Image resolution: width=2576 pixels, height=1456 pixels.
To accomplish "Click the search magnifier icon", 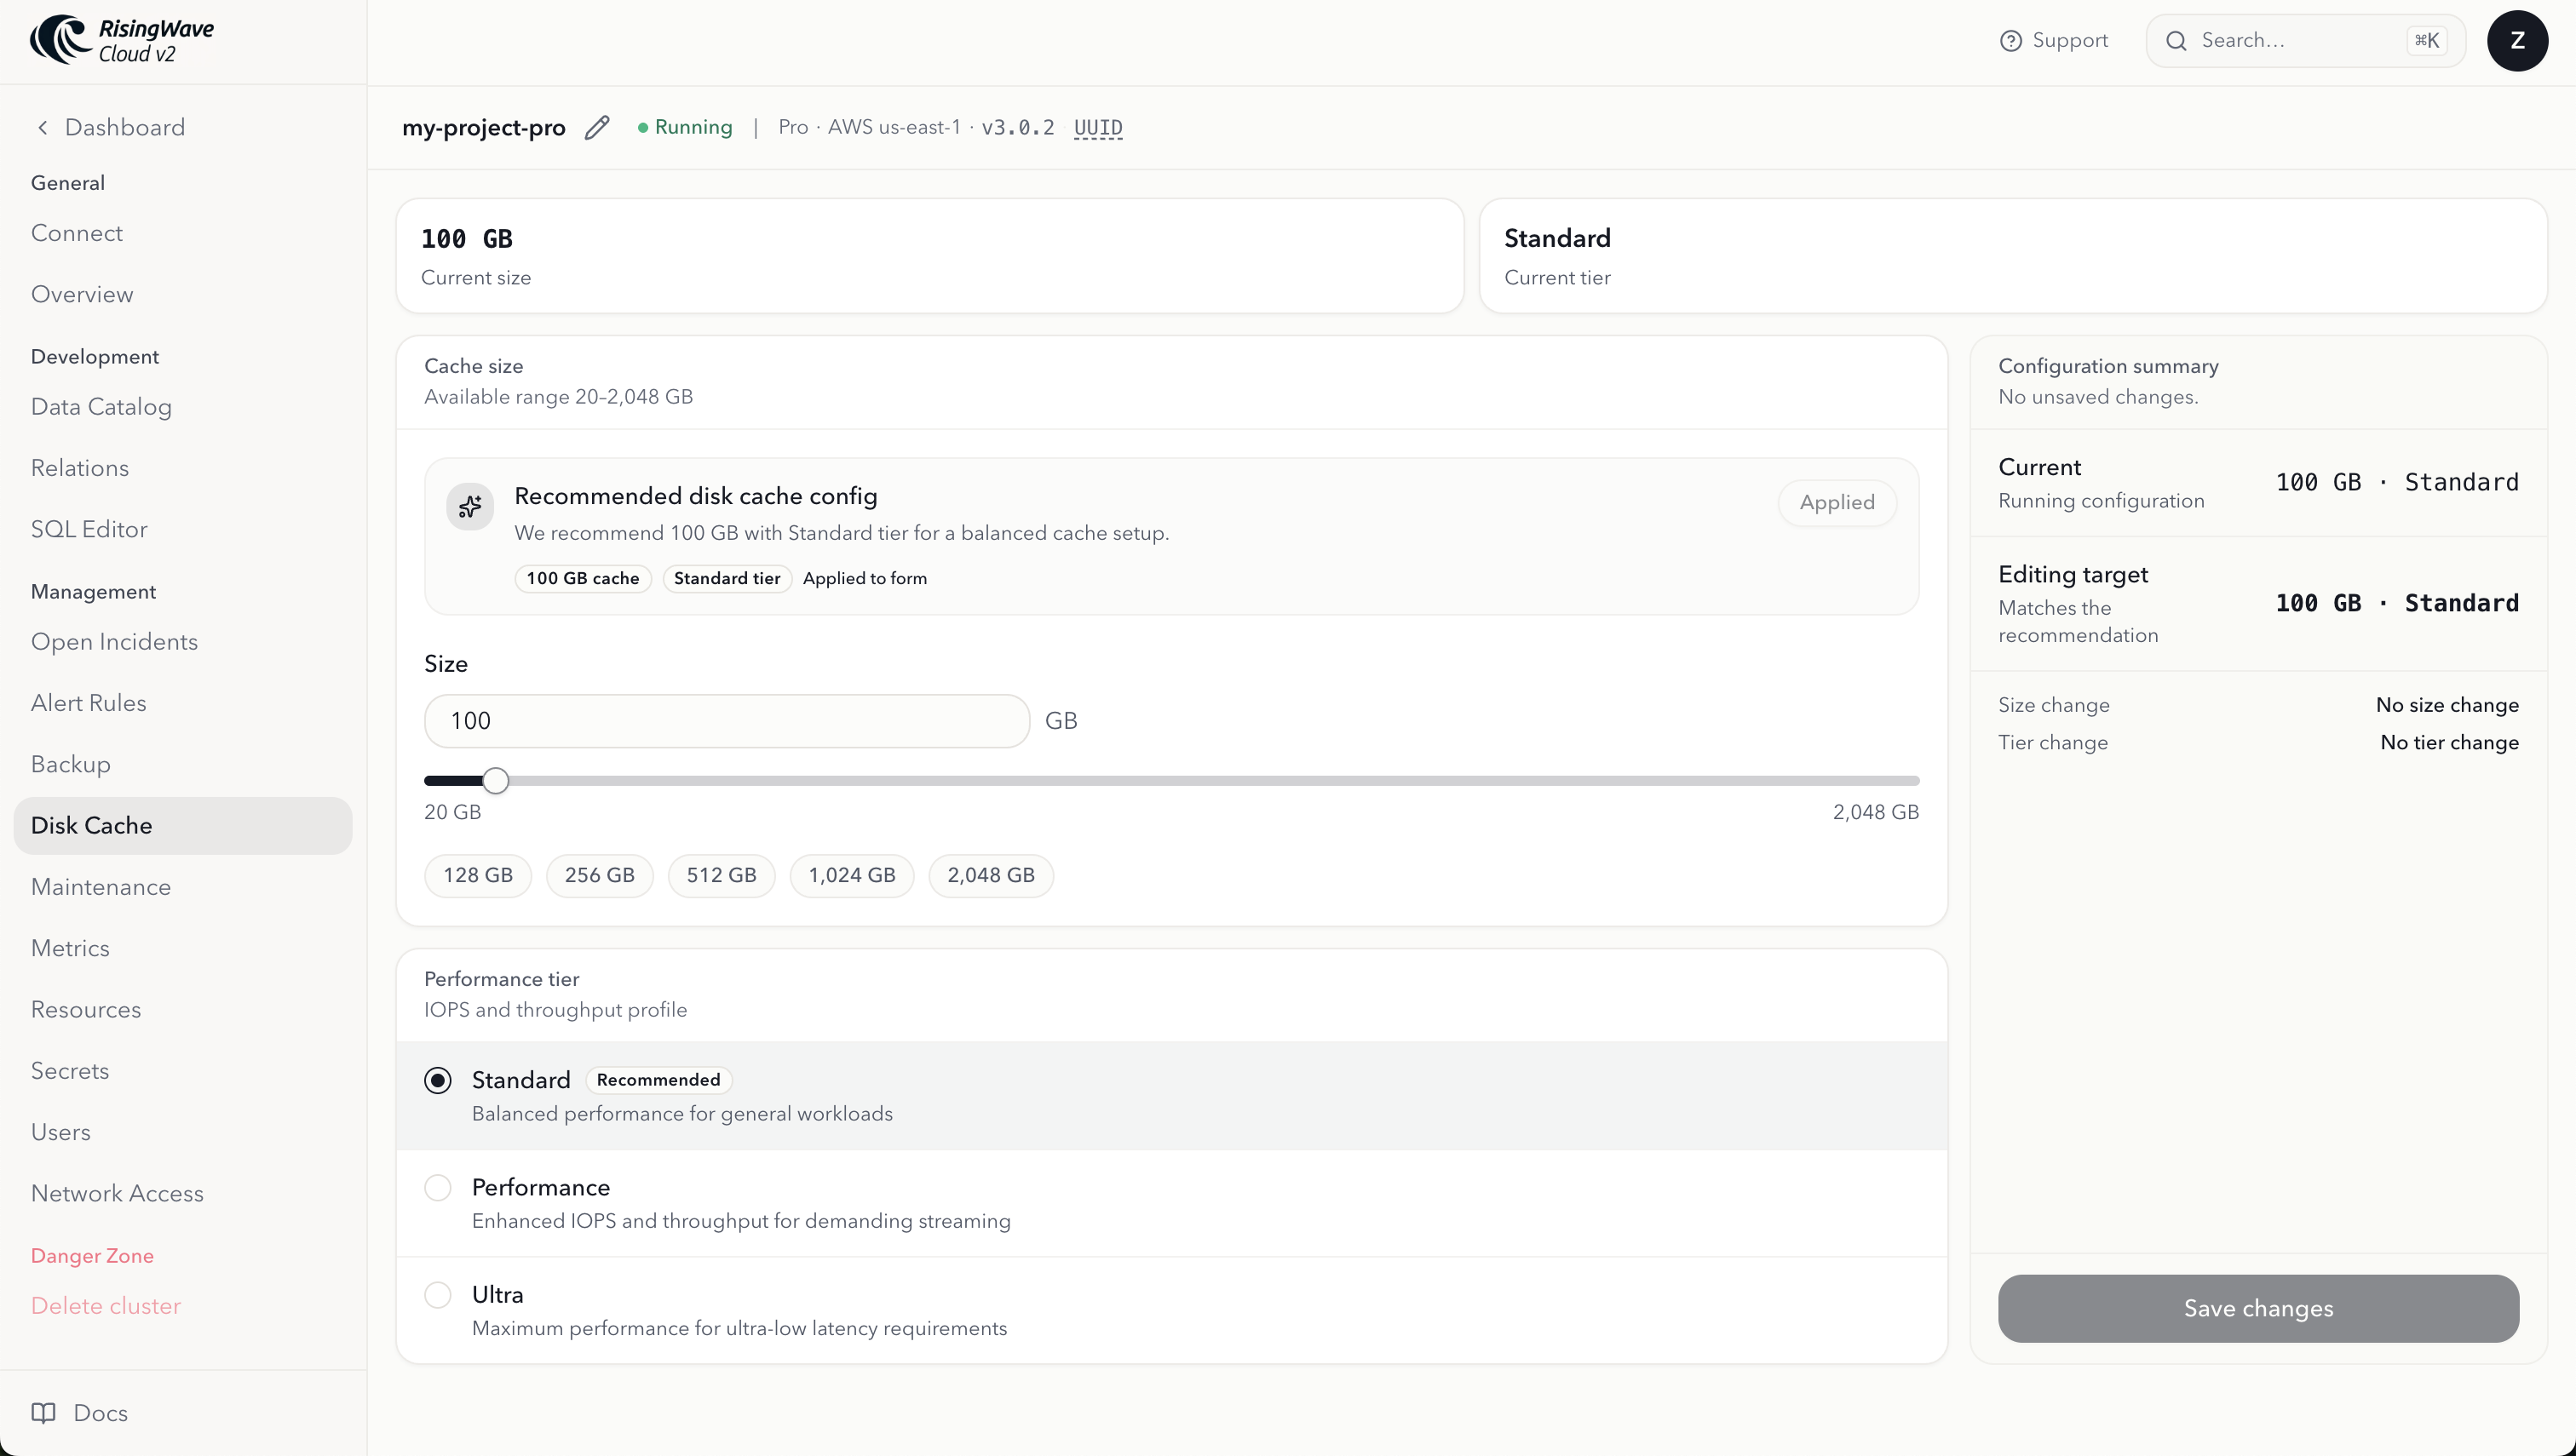I will coord(2176,41).
